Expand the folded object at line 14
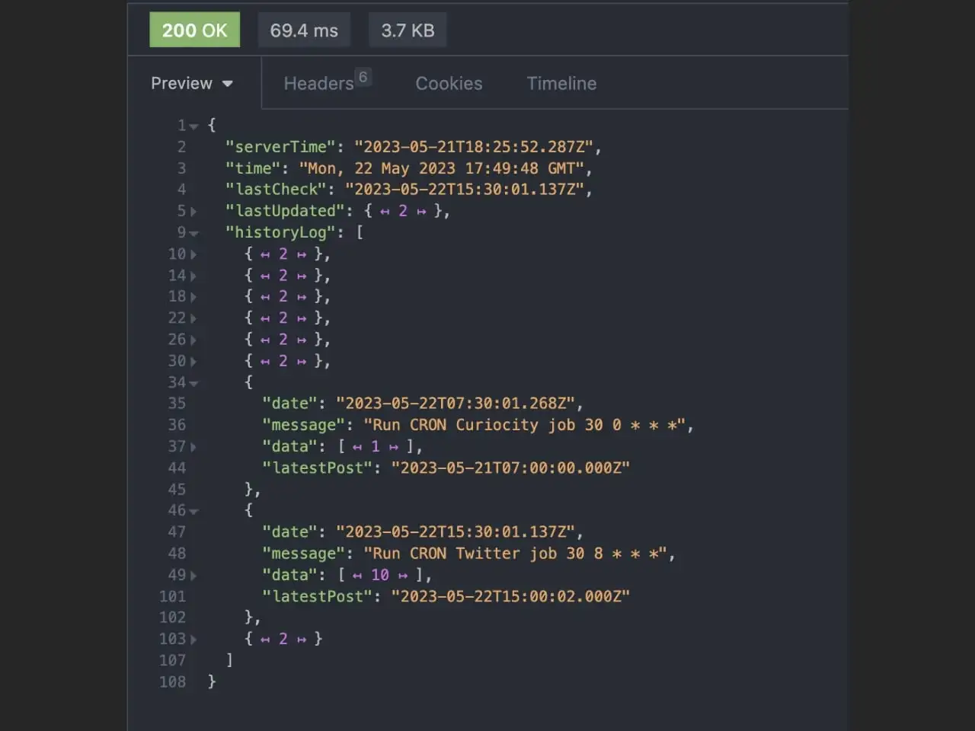 click(193, 276)
